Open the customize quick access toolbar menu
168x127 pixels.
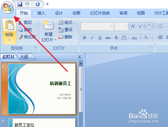click(x=47, y=4)
